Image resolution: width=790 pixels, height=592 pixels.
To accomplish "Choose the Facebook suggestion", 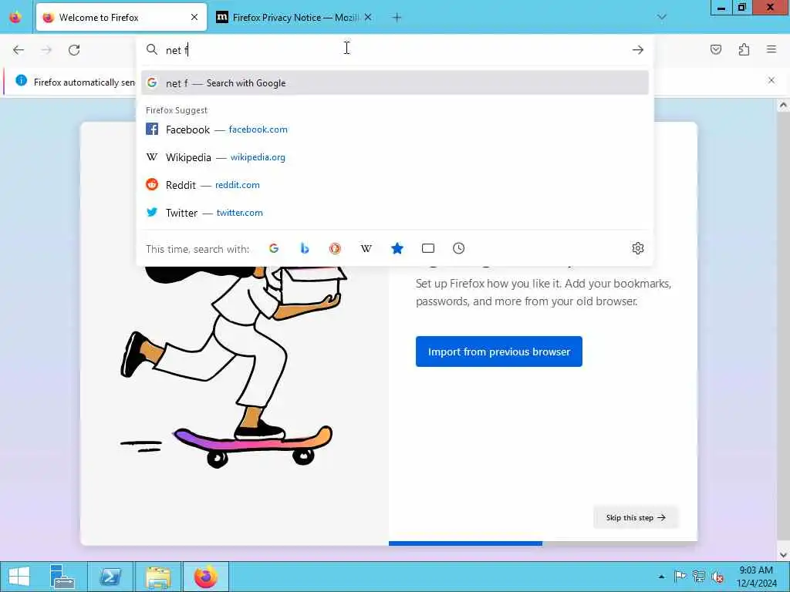I will click(x=394, y=129).
